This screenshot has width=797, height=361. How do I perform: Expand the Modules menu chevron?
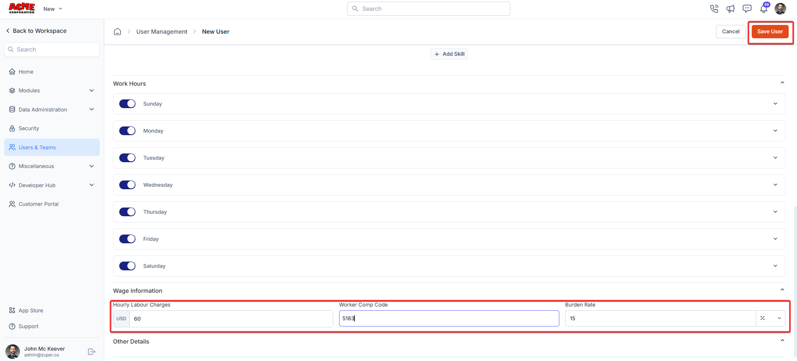(x=91, y=90)
